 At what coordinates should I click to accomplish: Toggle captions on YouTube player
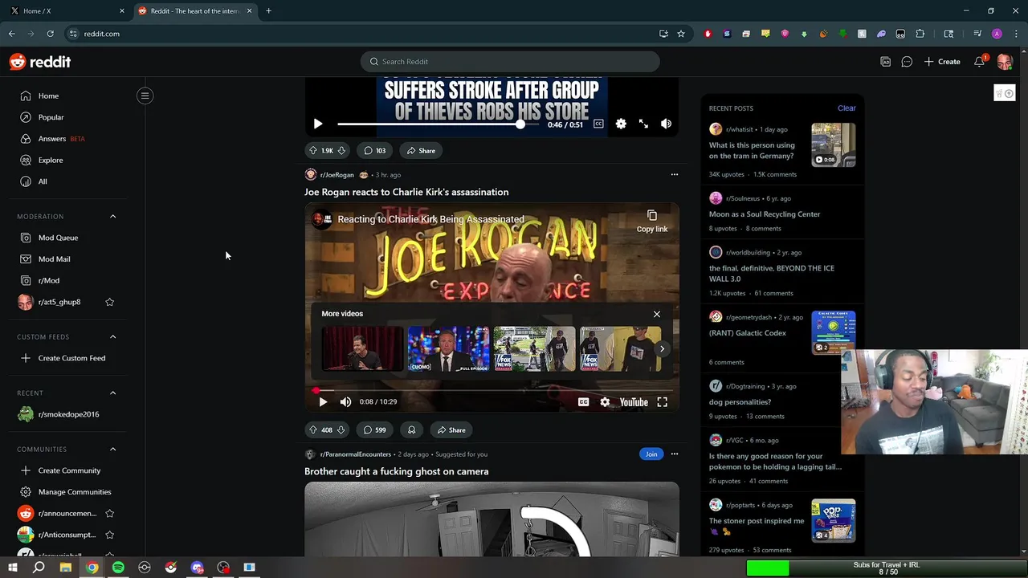point(584,402)
